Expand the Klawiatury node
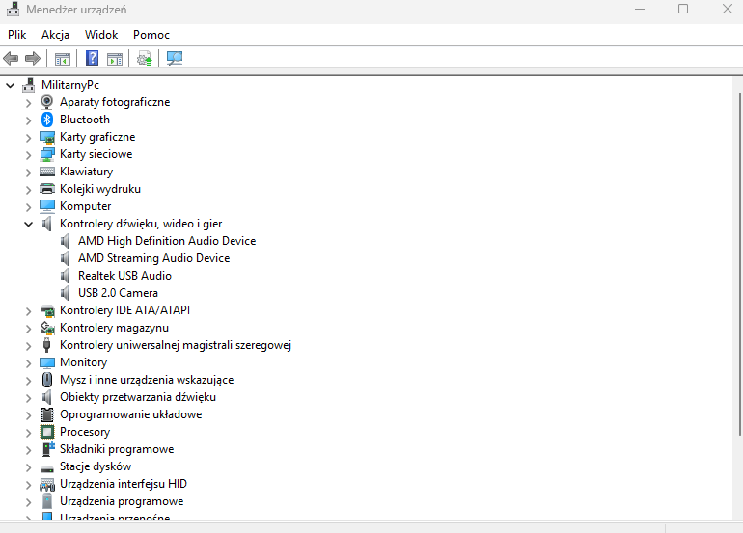 coord(28,172)
